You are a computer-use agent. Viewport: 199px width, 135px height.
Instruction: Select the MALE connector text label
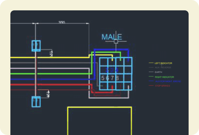click(x=112, y=37)
